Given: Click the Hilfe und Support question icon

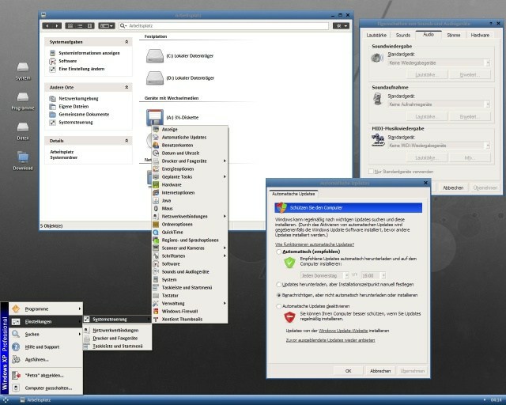Looking at the screenshot, I should (16, 347).
